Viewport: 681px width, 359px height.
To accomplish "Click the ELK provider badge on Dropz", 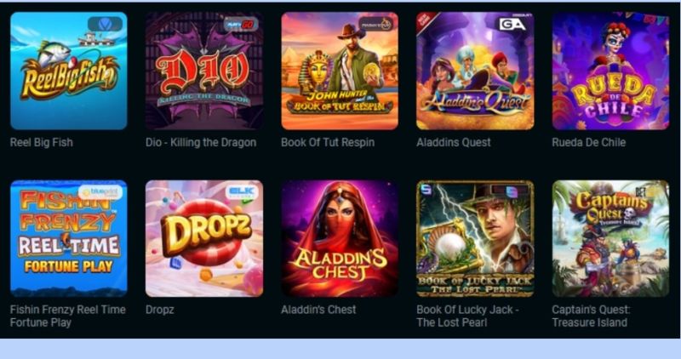I will pyautogui.click(x=242, y=192).
